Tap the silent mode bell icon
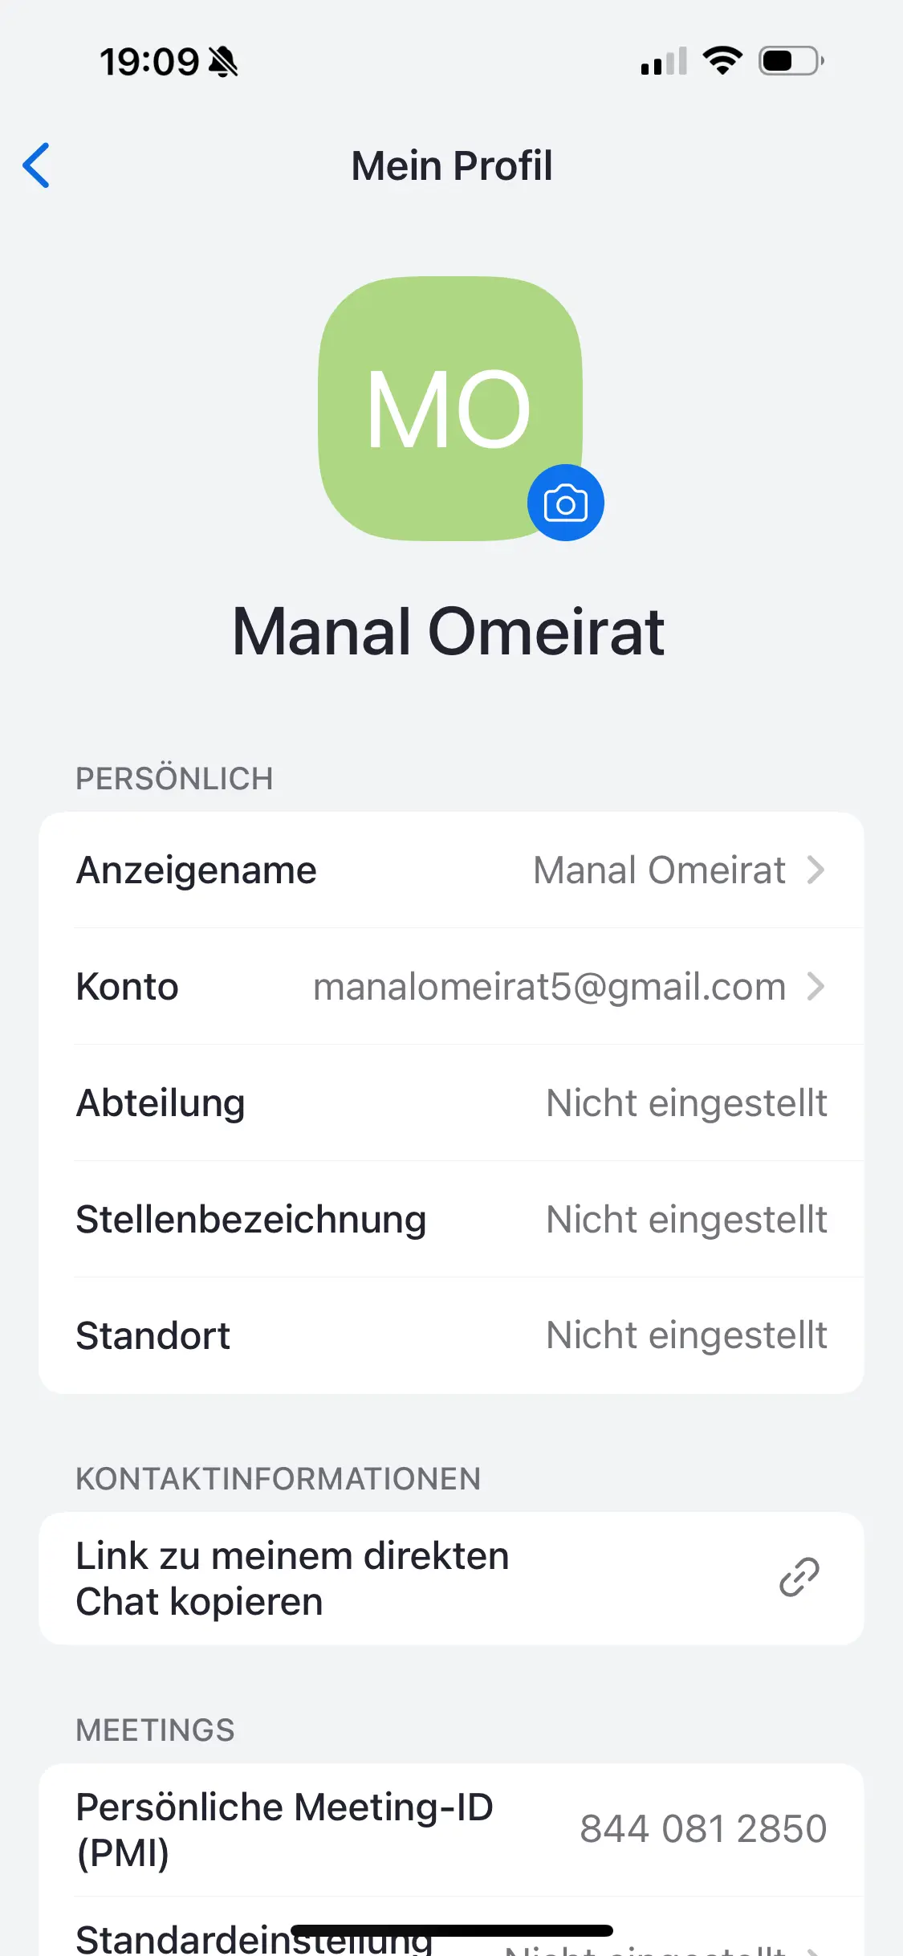This screenshot has width=903, height=1956. point(223,62)
